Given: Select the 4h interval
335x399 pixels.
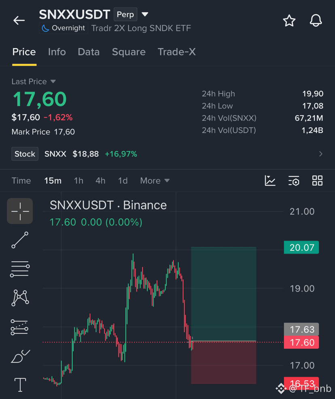Looking at the screenshot, I should click(x=100, y=181).
